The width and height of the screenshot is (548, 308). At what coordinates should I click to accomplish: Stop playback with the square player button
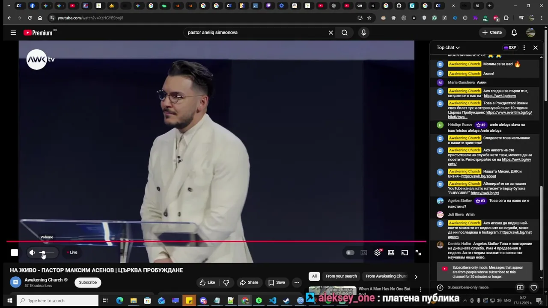tap(14, 252)
